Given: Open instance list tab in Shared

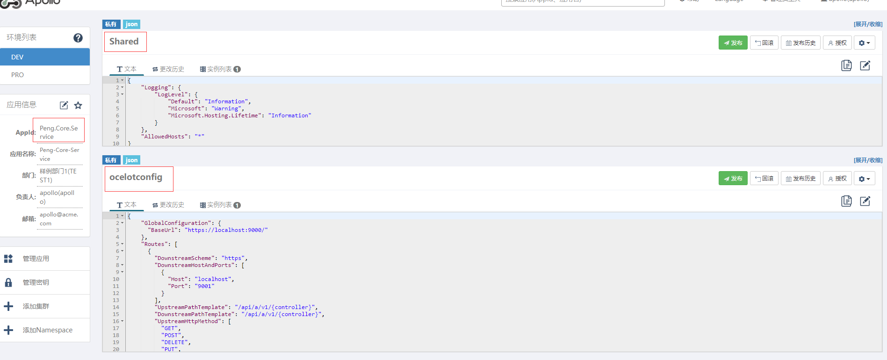Looking at the screenshot, I should 220,69.
